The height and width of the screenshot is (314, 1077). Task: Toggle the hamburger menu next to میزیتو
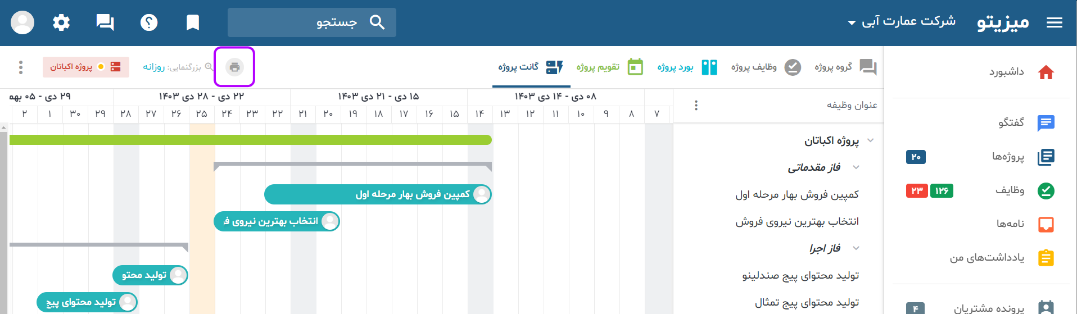[x=1055, y=22]
